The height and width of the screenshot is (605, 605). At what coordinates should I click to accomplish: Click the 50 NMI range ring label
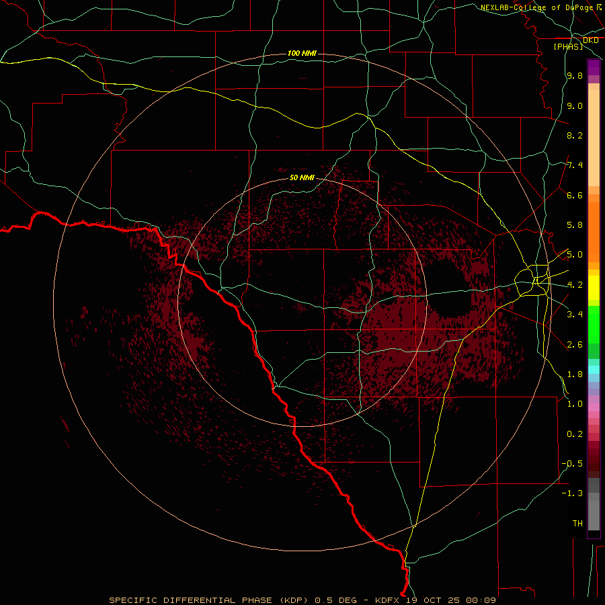pos(302,177)
